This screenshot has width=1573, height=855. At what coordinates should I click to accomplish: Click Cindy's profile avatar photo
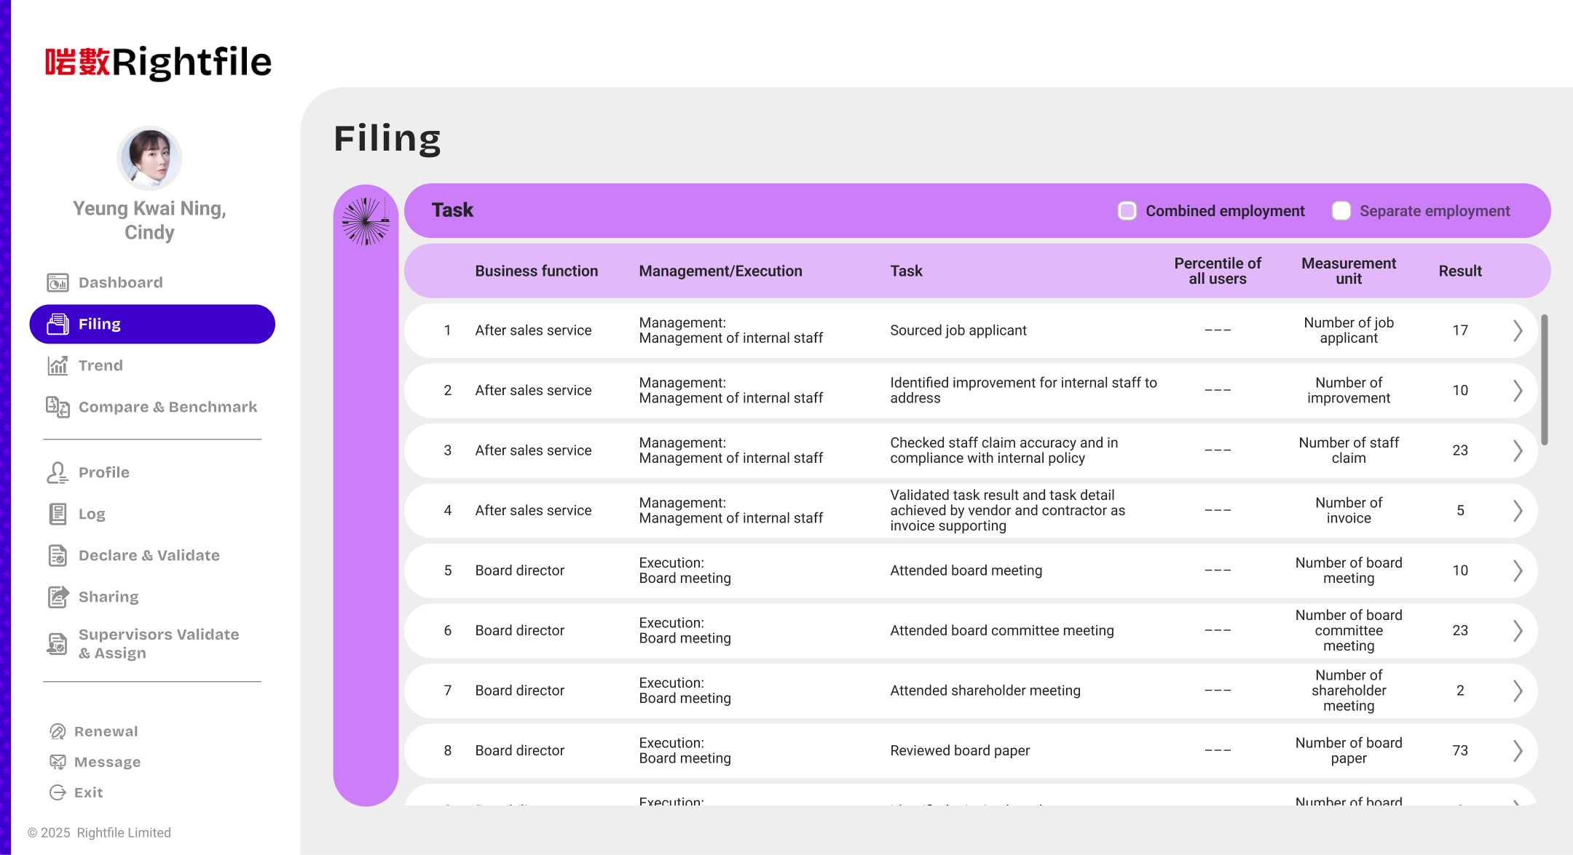coord(149,158)
